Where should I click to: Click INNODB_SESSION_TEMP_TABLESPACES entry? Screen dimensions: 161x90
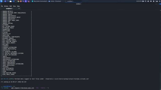(x=14, y=13)
